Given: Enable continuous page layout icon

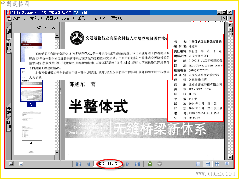Looking at the screenshot, I should tap(208, 164).
